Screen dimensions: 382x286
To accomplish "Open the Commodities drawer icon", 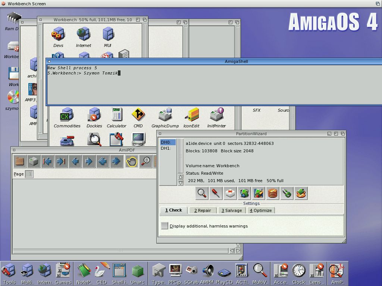I will (67, 118).
